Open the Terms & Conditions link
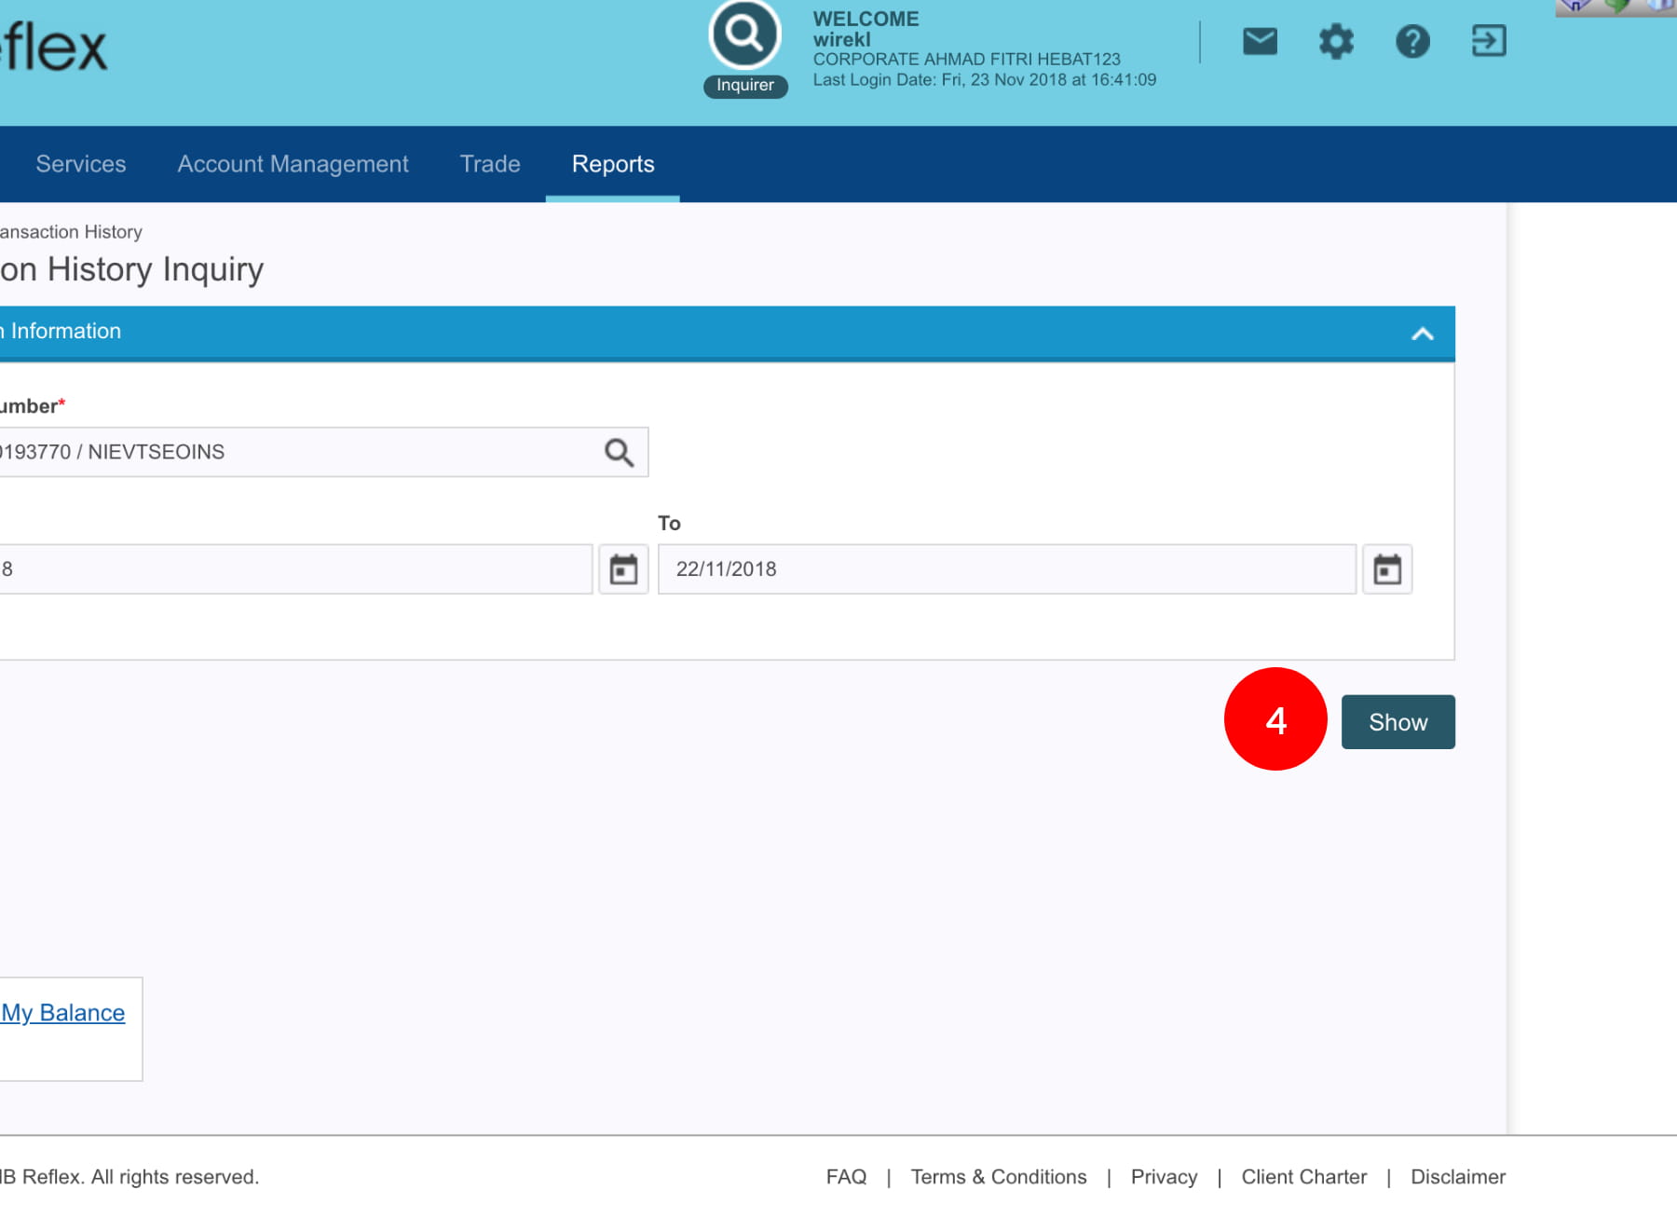Screen dimensions: 1677x1230 pyautogui.click(x=998, y=1177)
